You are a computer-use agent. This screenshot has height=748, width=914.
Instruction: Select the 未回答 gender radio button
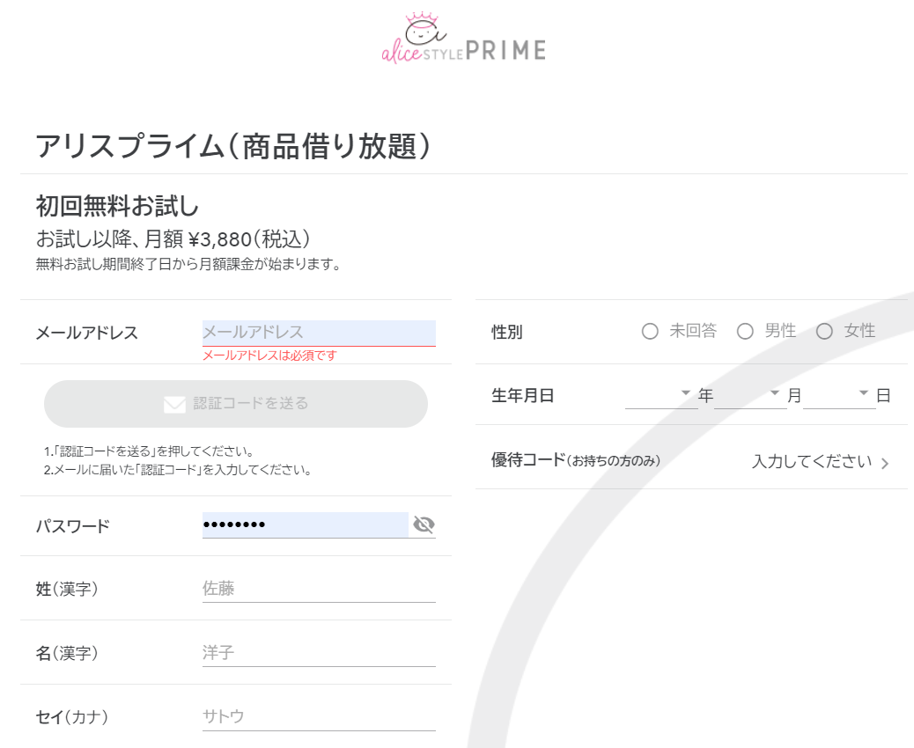point(650,332)
